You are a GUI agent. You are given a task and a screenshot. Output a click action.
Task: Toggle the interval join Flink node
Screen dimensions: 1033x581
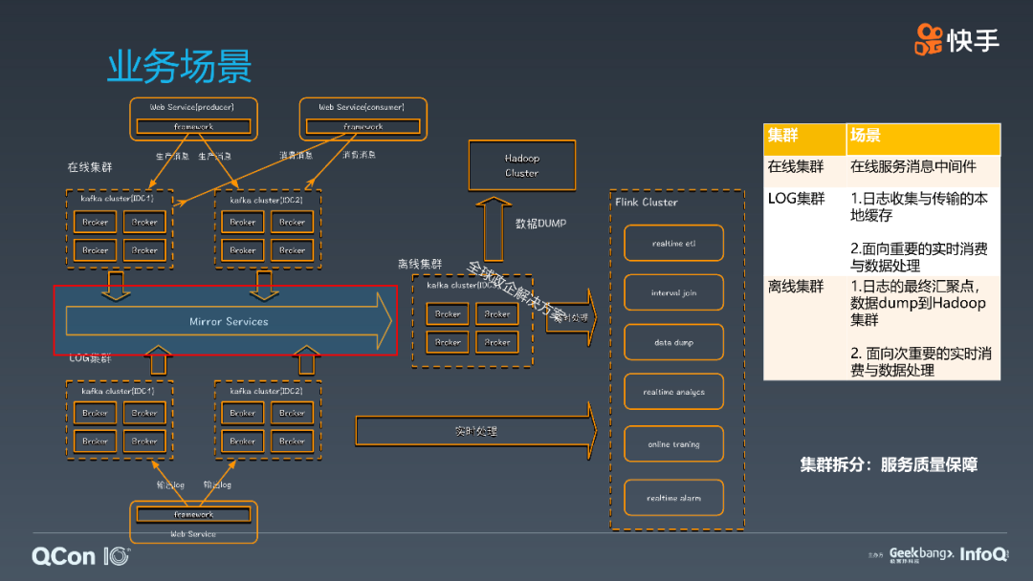coord(673,292)
